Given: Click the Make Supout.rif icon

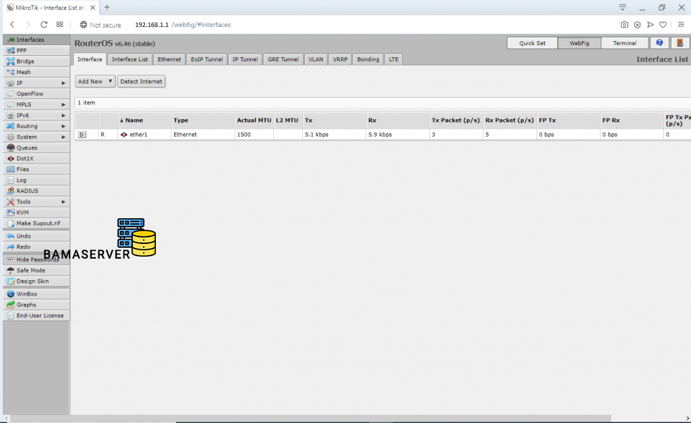Looking at the screenshot, I should click(x=11, y=224).
